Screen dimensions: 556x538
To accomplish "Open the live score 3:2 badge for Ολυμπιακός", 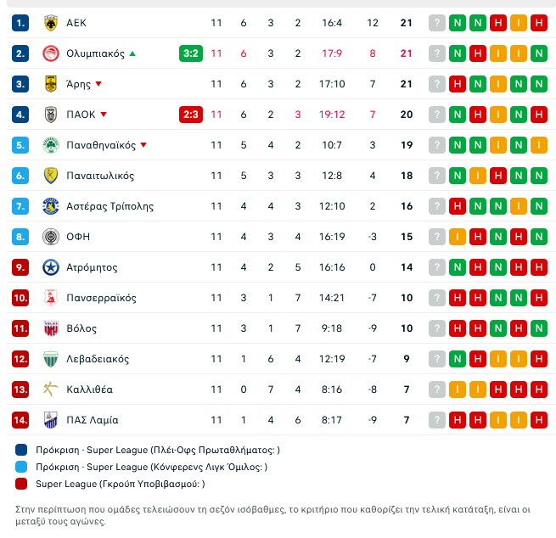I will click(x=191, y=53).
